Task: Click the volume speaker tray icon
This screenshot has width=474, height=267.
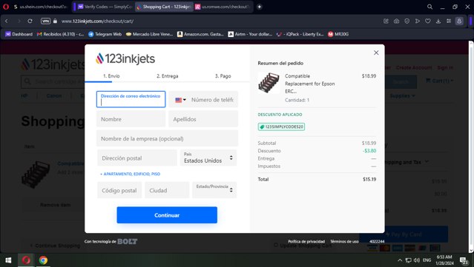Action: (417, 260)
